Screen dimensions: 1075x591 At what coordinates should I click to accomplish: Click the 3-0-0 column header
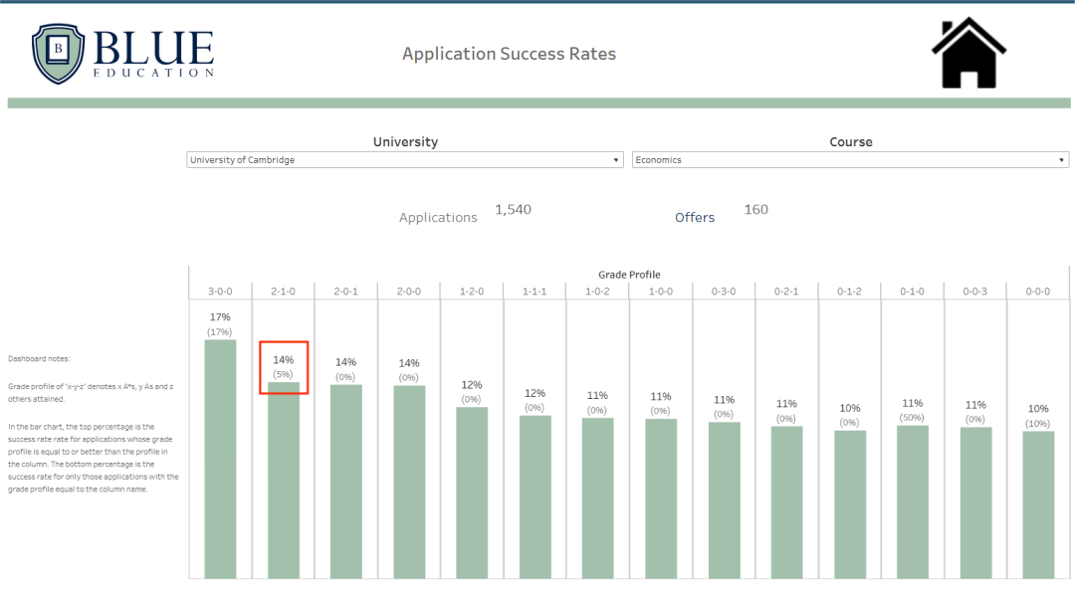[x=220, y=292]
